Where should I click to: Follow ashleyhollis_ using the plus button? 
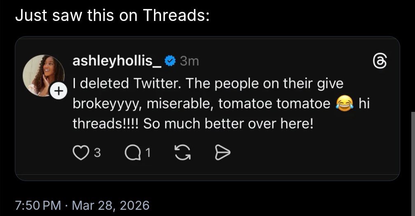(58, 91)
